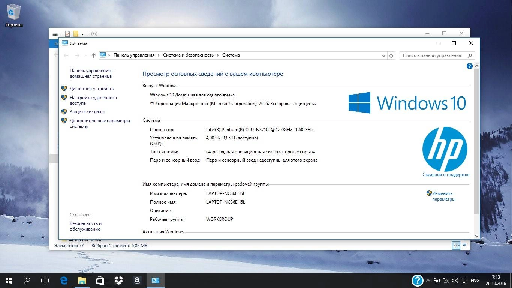The width and height of the screenshot is (512, 288).
Task: Click Панель управления breadcrumb
Action: 134,55
